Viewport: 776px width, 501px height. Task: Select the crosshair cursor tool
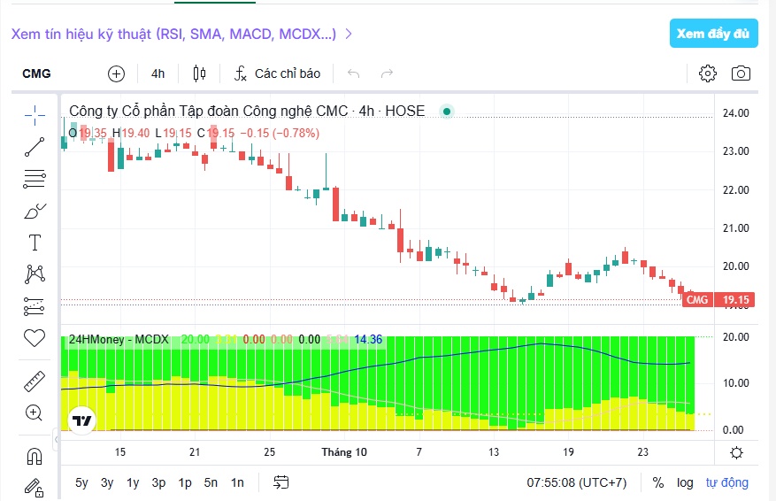[35, 115]
